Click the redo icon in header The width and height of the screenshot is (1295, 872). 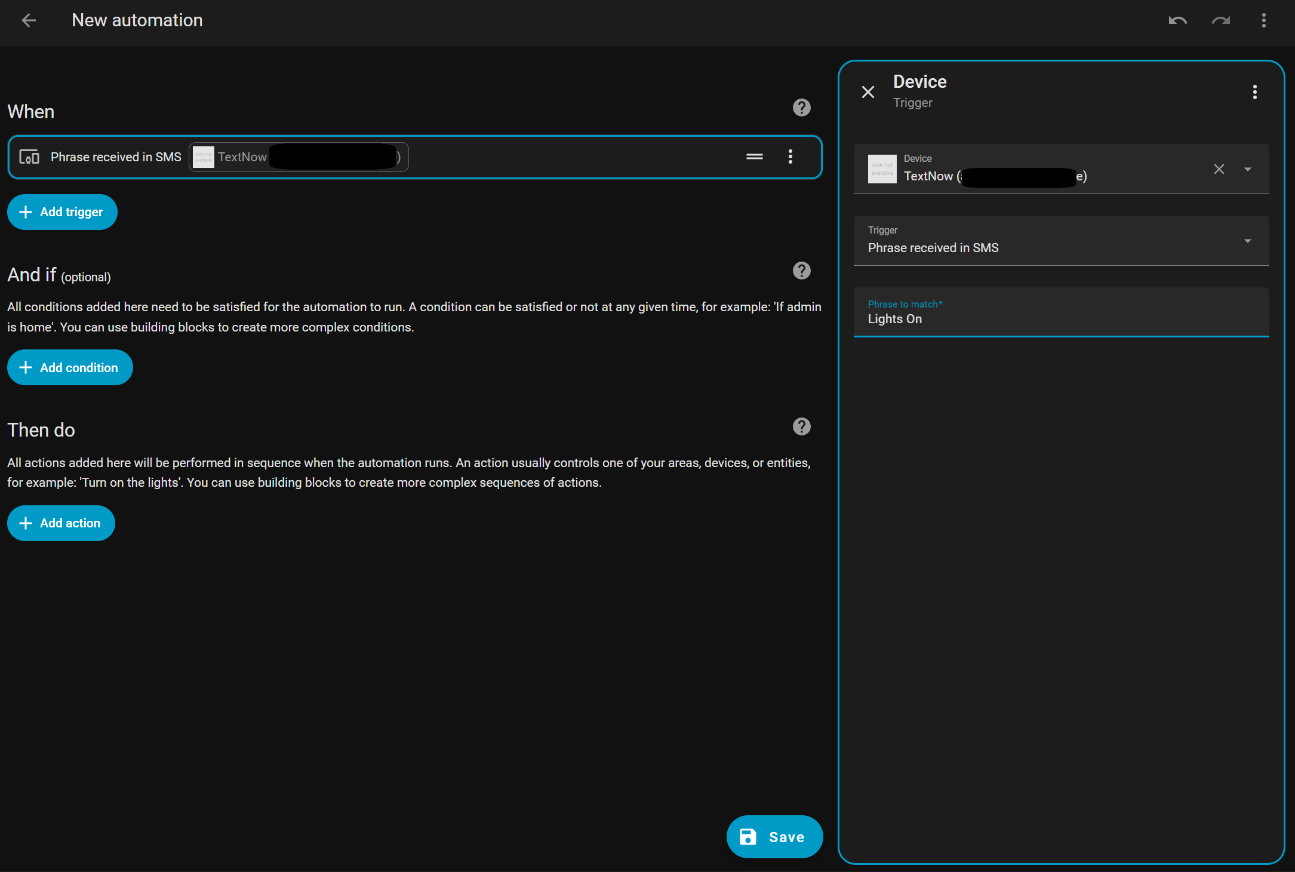tap(1221, 20)
